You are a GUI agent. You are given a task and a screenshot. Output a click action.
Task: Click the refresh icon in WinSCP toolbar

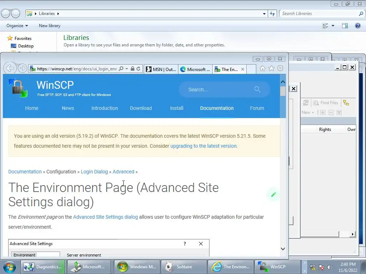(306, 103)
